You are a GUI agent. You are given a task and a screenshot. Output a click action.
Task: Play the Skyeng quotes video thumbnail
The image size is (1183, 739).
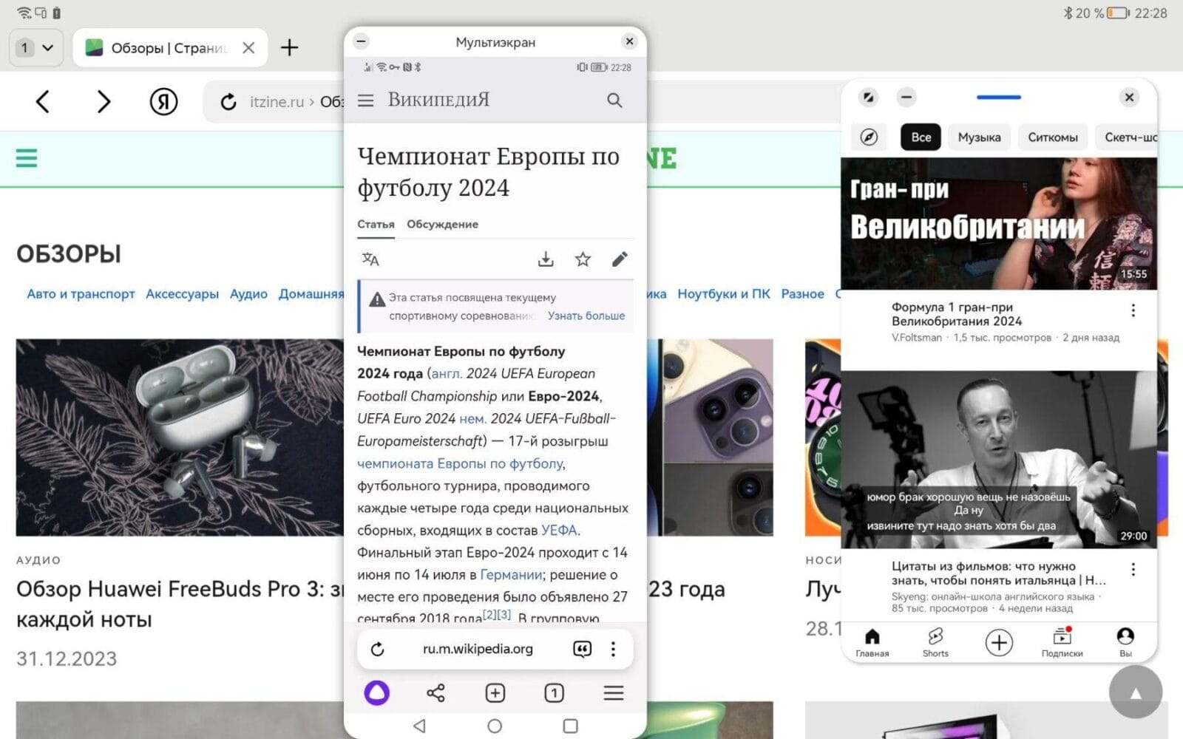coord(999,459)
